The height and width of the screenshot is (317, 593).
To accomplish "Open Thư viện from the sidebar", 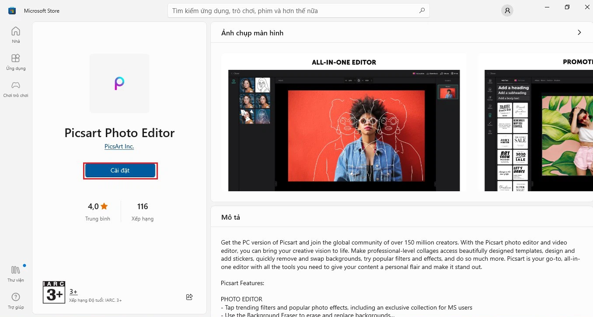I will [15, 274].
